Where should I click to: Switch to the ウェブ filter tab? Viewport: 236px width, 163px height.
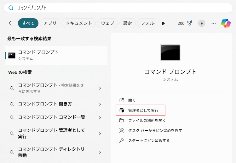[107, 23]
